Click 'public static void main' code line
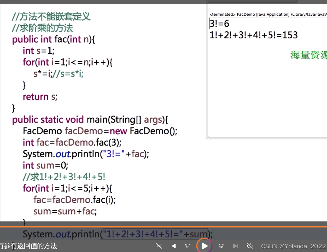The image size is (327, 252). pos(90,120)
